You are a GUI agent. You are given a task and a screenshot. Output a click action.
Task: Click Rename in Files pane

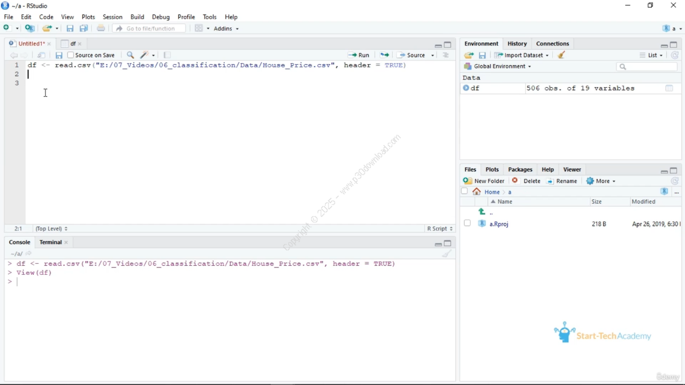[562, 181]
